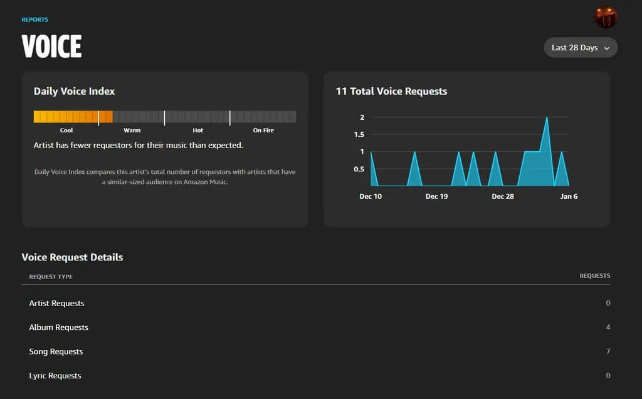Image resolution: width=642 pixels, height=399 pixels.
Task: Click the Jan 6 chart axis label
Action: click(569, 196)
